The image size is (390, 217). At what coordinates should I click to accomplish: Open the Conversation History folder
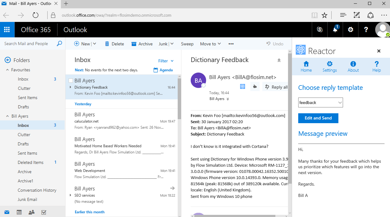37,190
